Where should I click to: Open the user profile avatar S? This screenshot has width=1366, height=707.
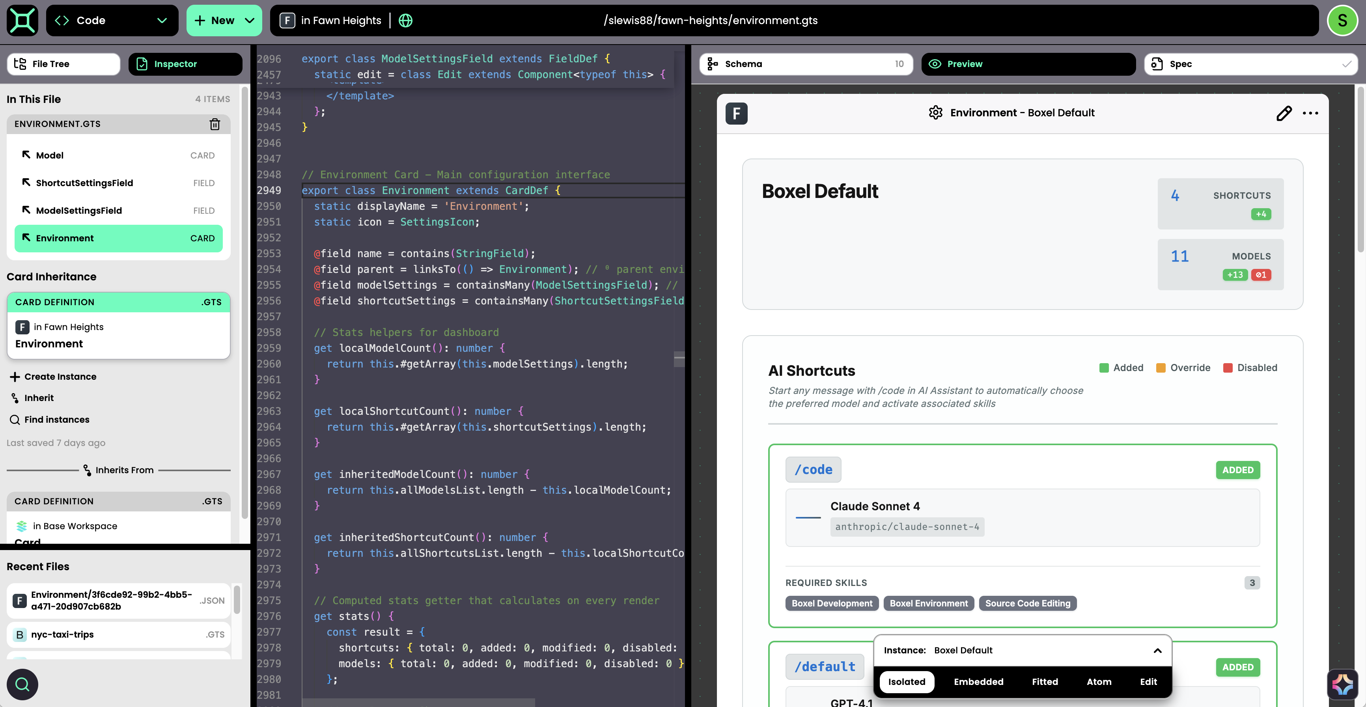(1342, 20)
